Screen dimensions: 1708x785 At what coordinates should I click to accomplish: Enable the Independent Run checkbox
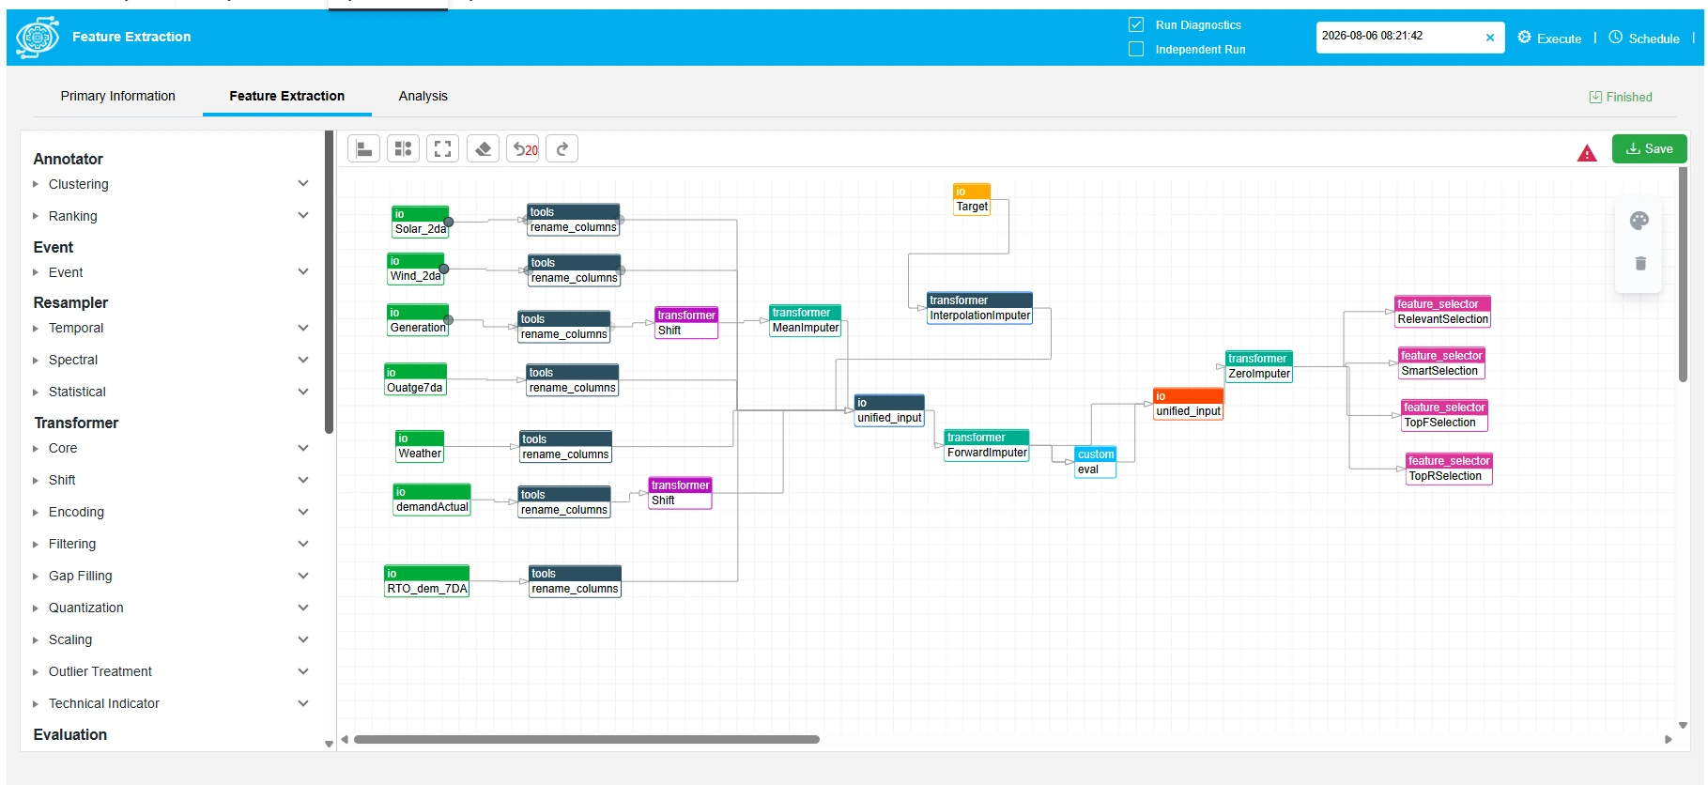click(1136, 49)
